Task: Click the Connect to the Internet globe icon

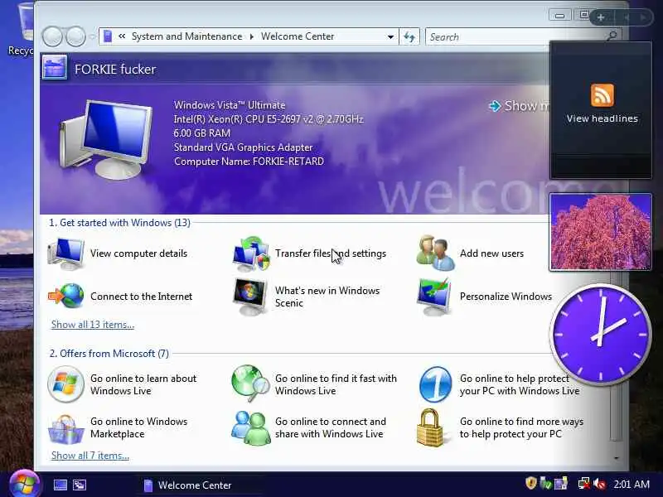Action: pos(66,296)
